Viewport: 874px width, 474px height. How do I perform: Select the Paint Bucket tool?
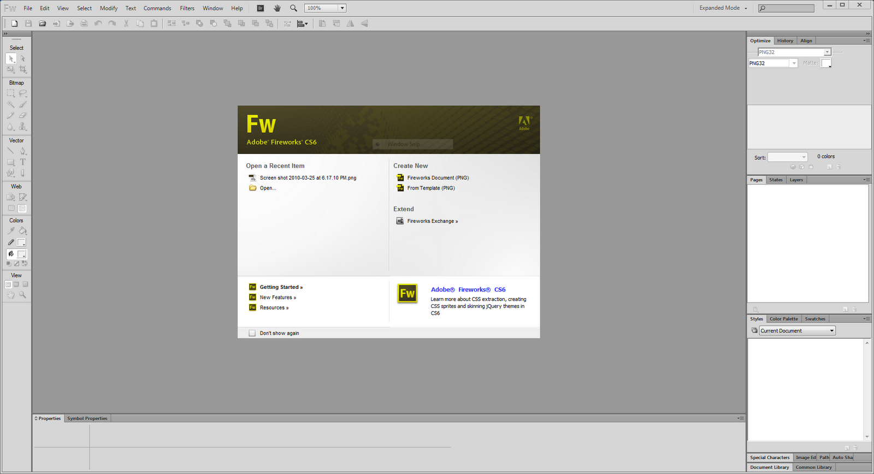click(22, 231)
